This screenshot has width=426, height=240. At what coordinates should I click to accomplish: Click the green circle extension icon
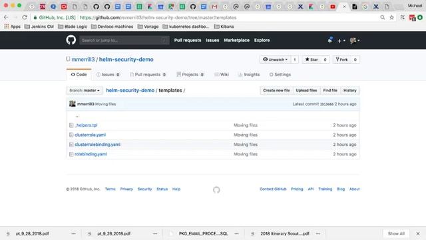(x=420, y=17)
